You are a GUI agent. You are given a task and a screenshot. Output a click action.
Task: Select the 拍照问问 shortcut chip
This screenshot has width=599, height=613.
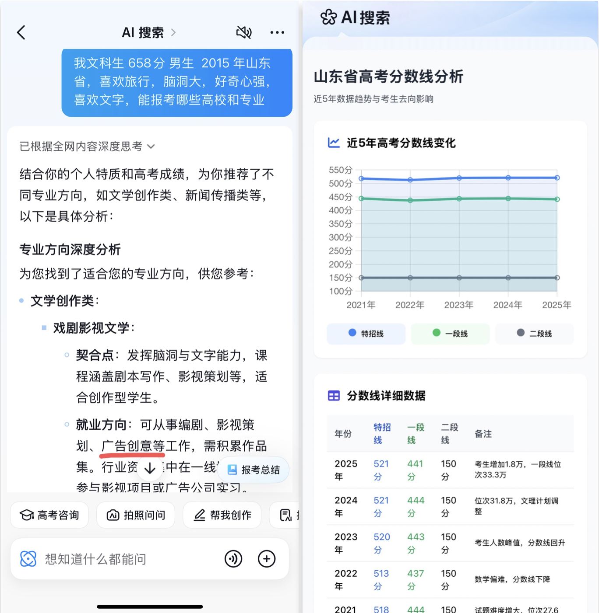[x=136, y=515]
